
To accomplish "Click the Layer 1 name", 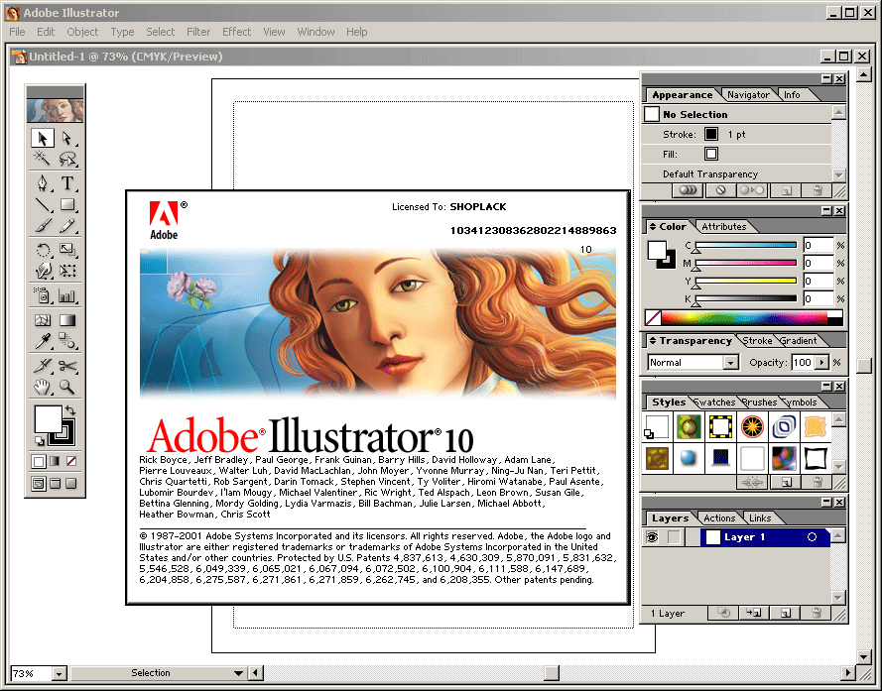I will [745, 537].
